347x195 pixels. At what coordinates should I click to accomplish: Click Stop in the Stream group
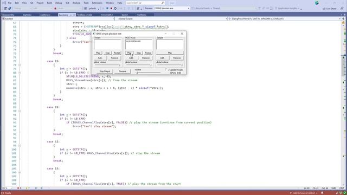[107, 53]
